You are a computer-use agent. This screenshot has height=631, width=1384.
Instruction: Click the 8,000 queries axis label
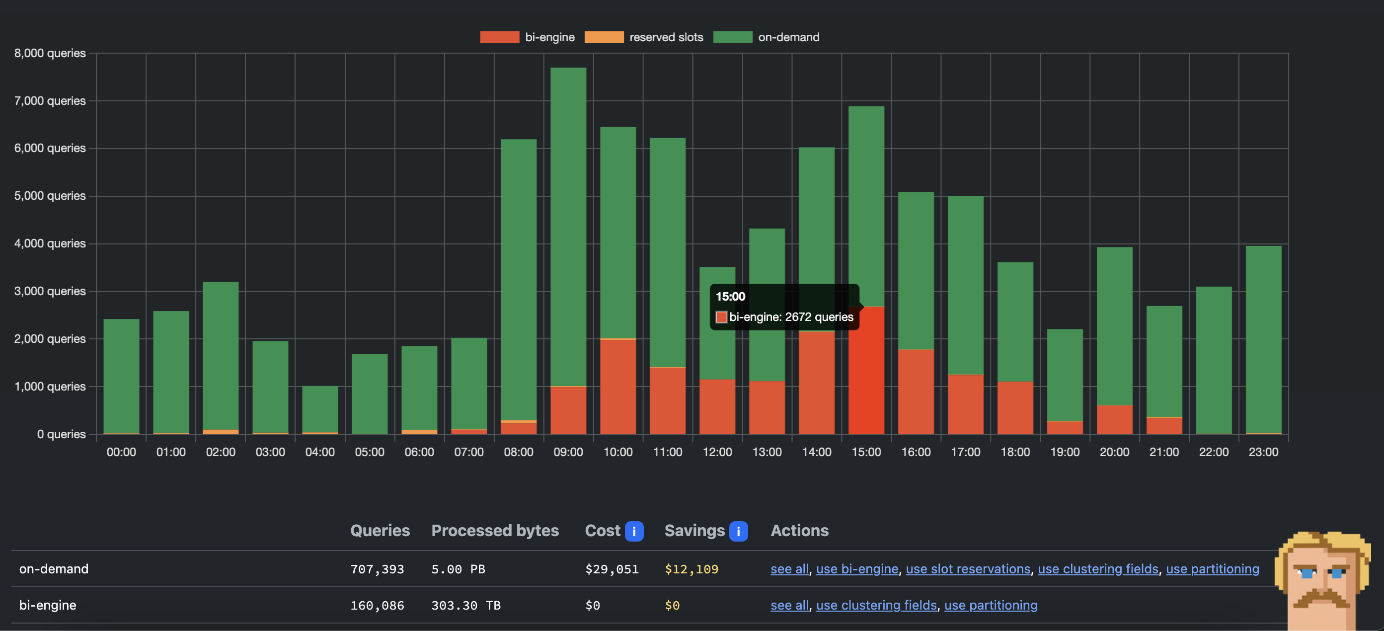pyautogui.click(x=50, y=53)
